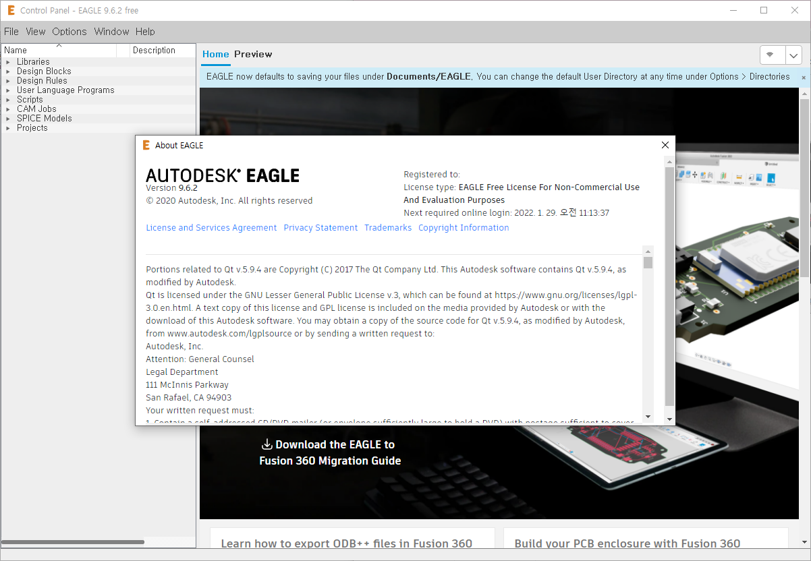
Task: Click license text scrollbar down arrow
Action: click(x=648, y=417)
